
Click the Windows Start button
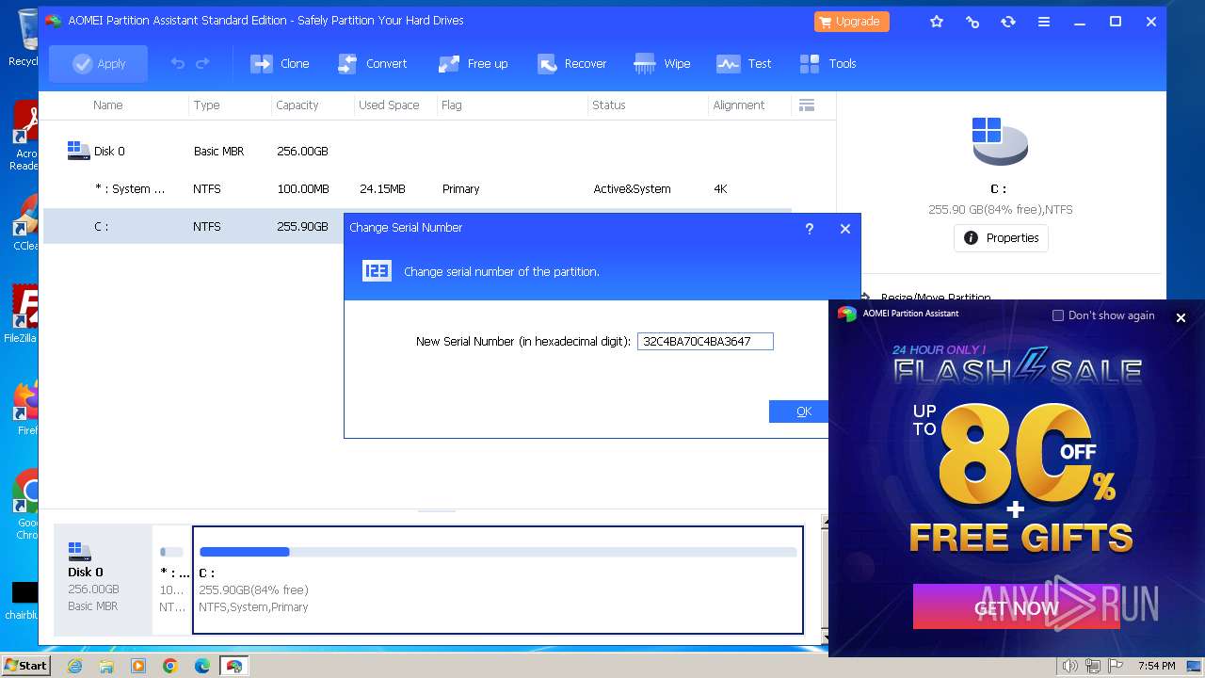25,666
